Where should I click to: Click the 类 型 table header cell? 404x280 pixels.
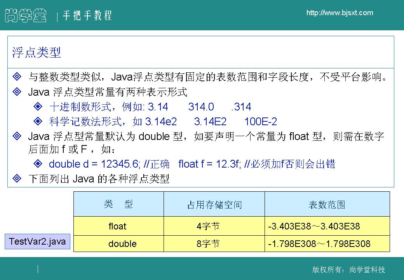[x=118, y=204]
